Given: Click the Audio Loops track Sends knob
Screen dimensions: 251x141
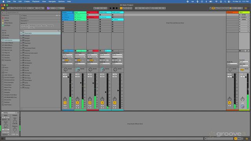Looking at the screenshot, I should click(x=103, y=70).
